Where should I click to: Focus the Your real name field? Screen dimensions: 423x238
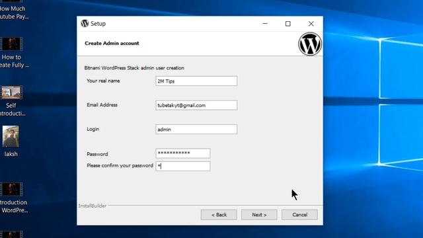(196, 81)
